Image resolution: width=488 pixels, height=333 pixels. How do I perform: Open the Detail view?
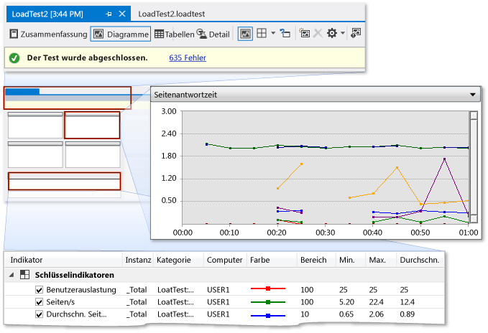(213, 34)
